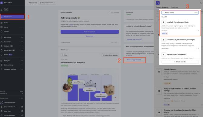
Task: Expand the Mobile App sidebar section
Action: pyautogui.click(x=22, y=50)
